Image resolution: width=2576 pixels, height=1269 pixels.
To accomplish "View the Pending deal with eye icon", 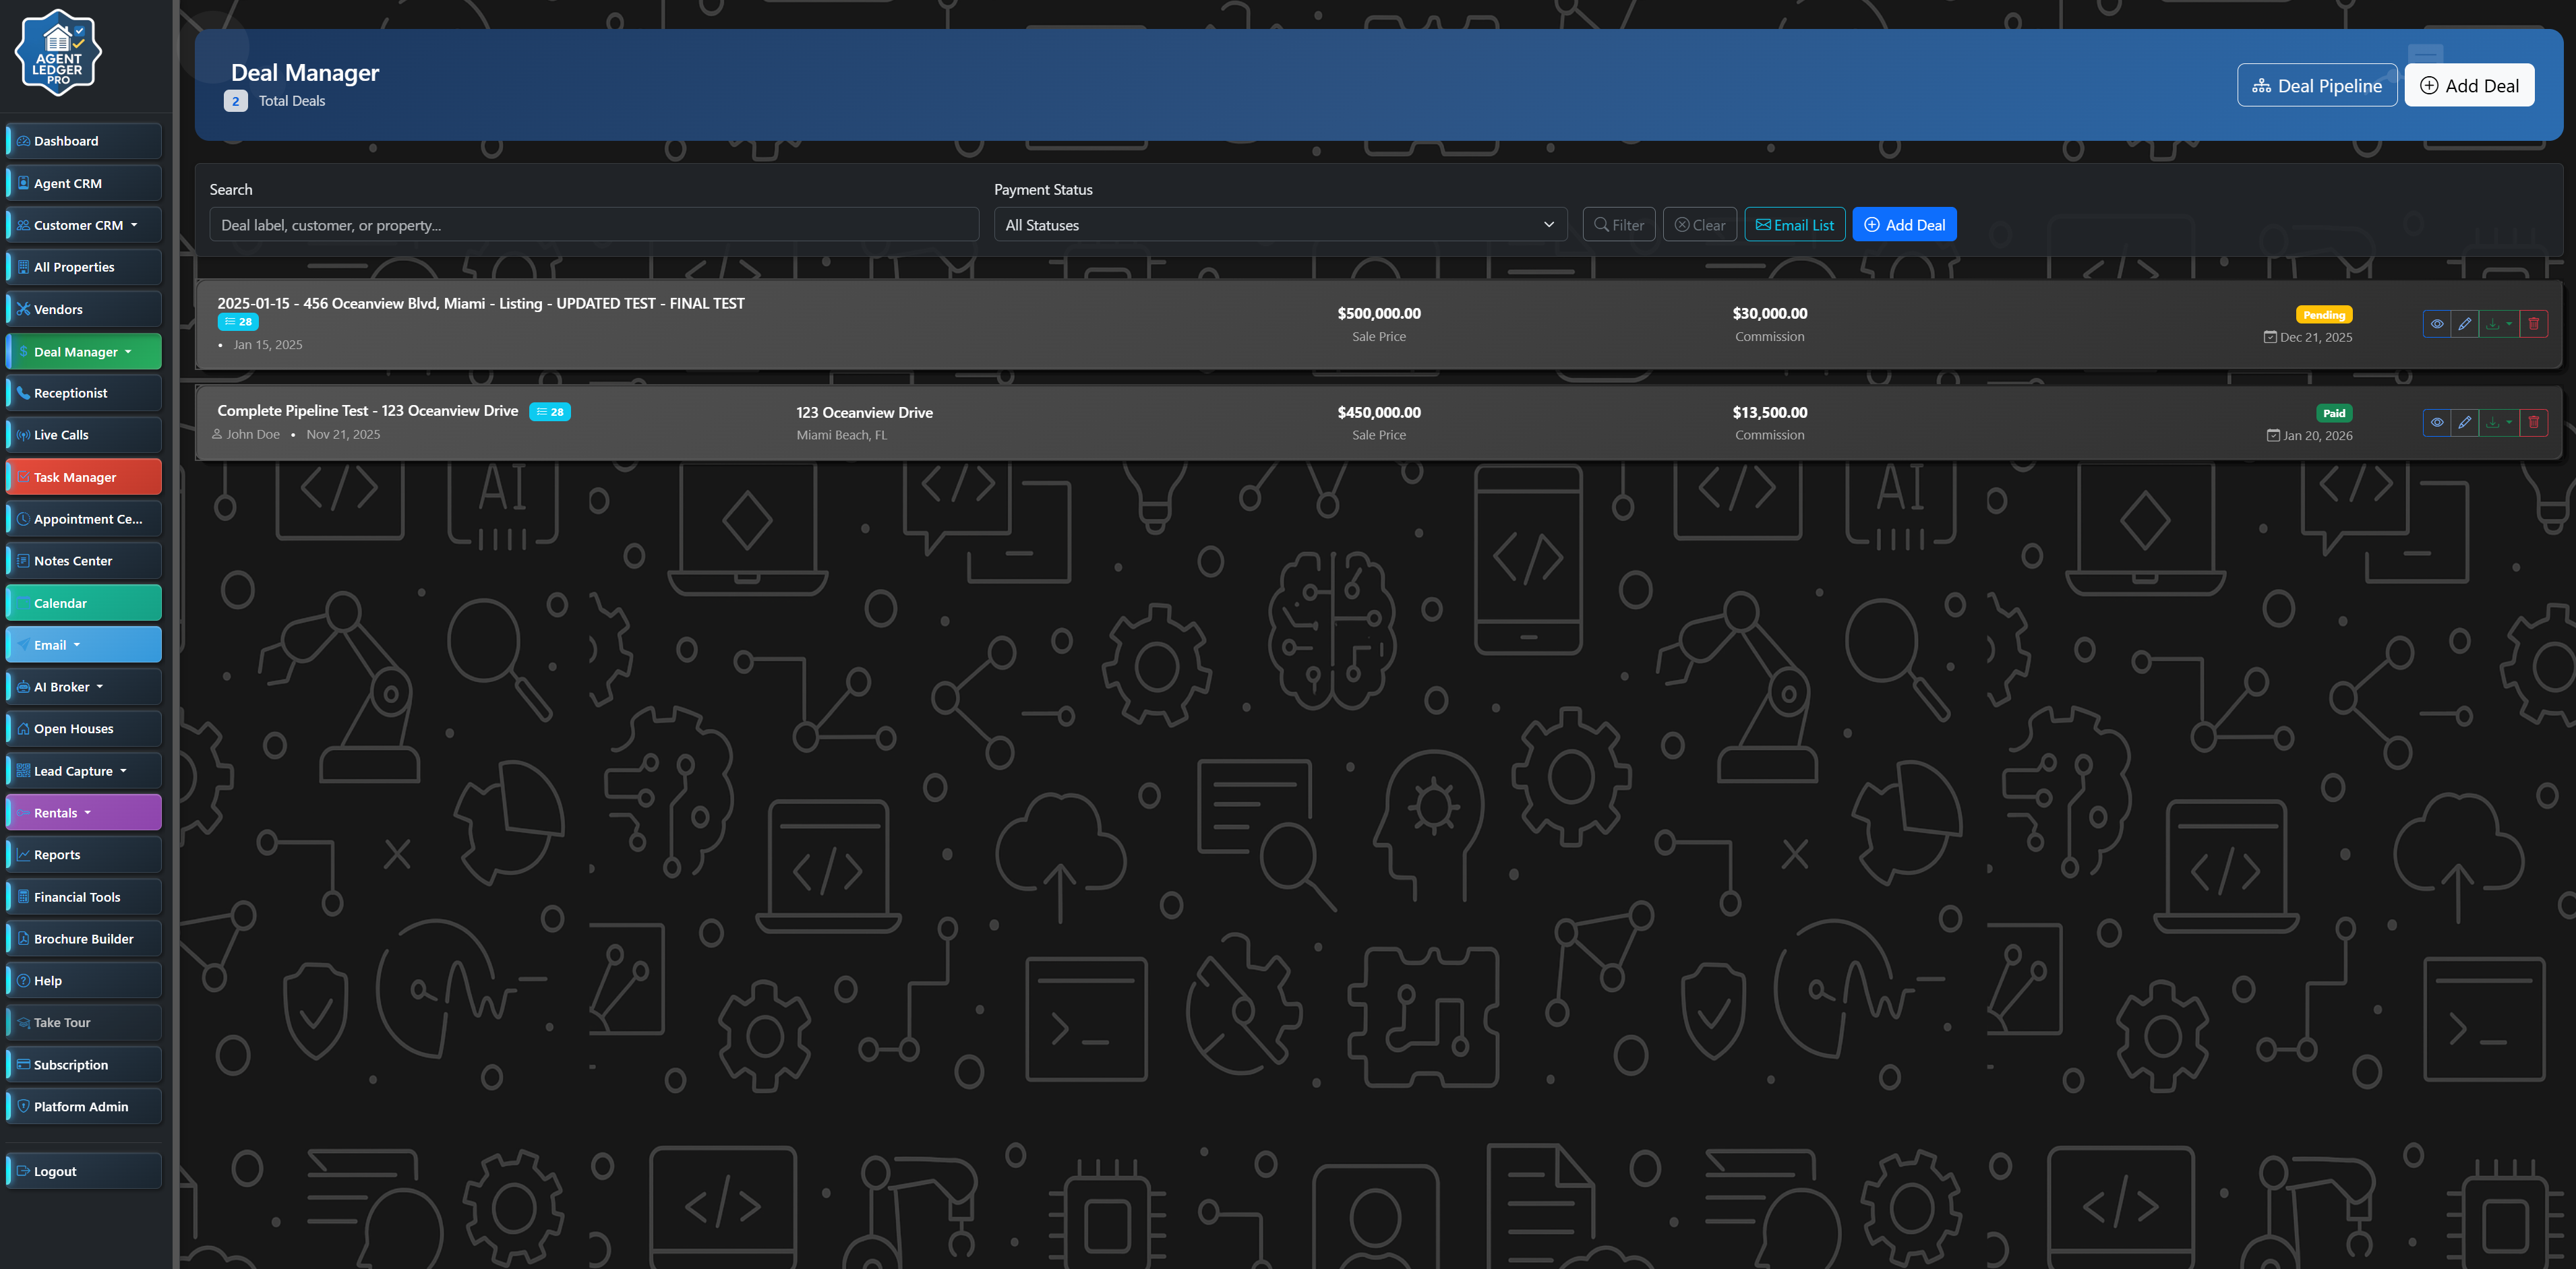I will (2436, 324).
